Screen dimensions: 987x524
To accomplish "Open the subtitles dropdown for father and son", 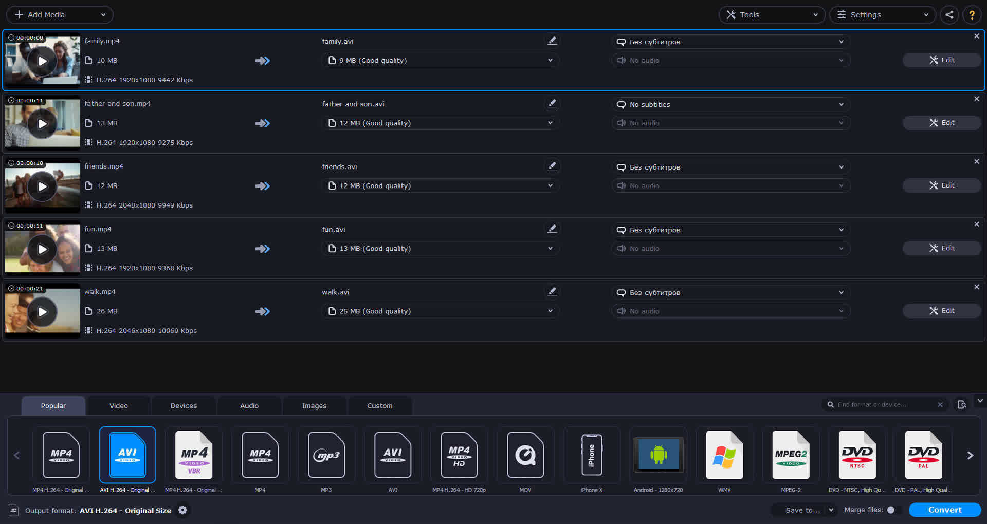I will coord(730,104).
